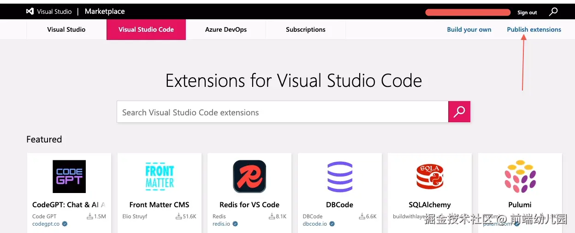This screenshot has height=233, width=575.
Task: Click the 8.1K download count
Action: [281, 216]
